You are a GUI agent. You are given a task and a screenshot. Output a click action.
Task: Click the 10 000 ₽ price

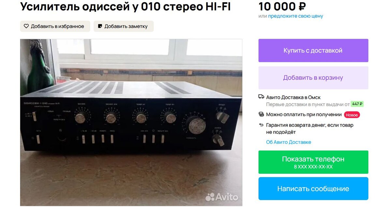coord(282,6)
